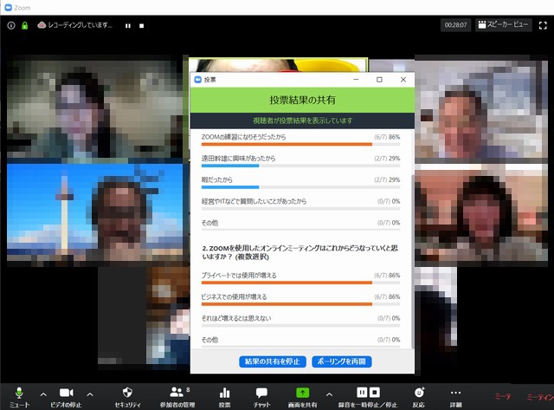Maximize the 投票 poll window
This screenshot has height=410, width=554.
coord(379,80)
